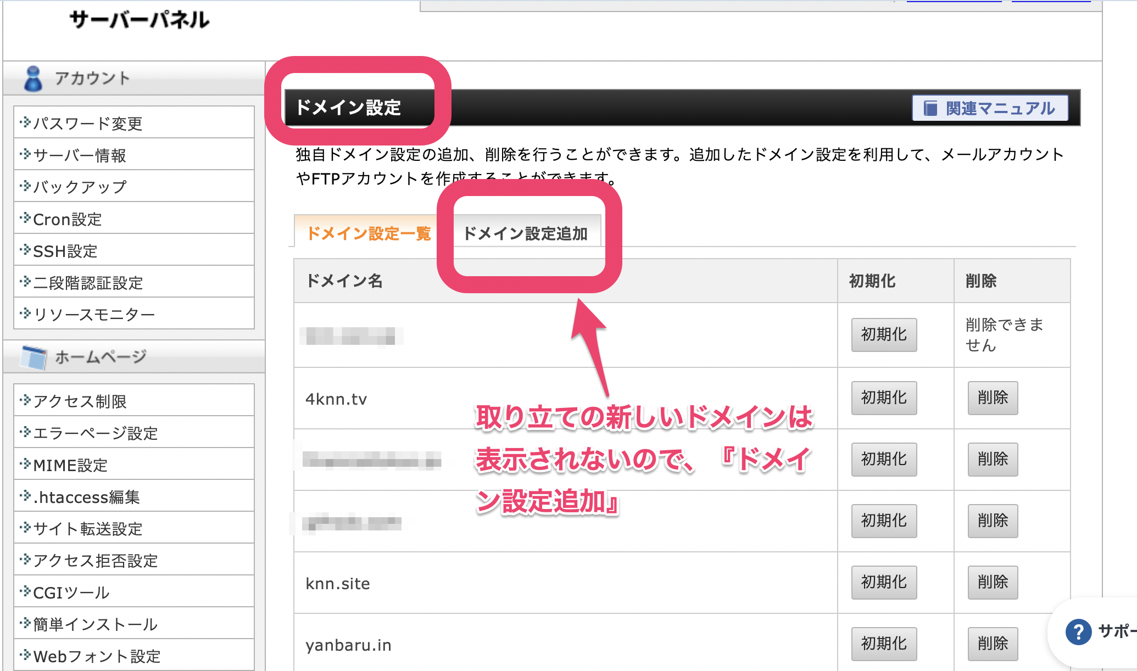
Task: Click arrow icon beside CGIツール
Action: (25, 591)
